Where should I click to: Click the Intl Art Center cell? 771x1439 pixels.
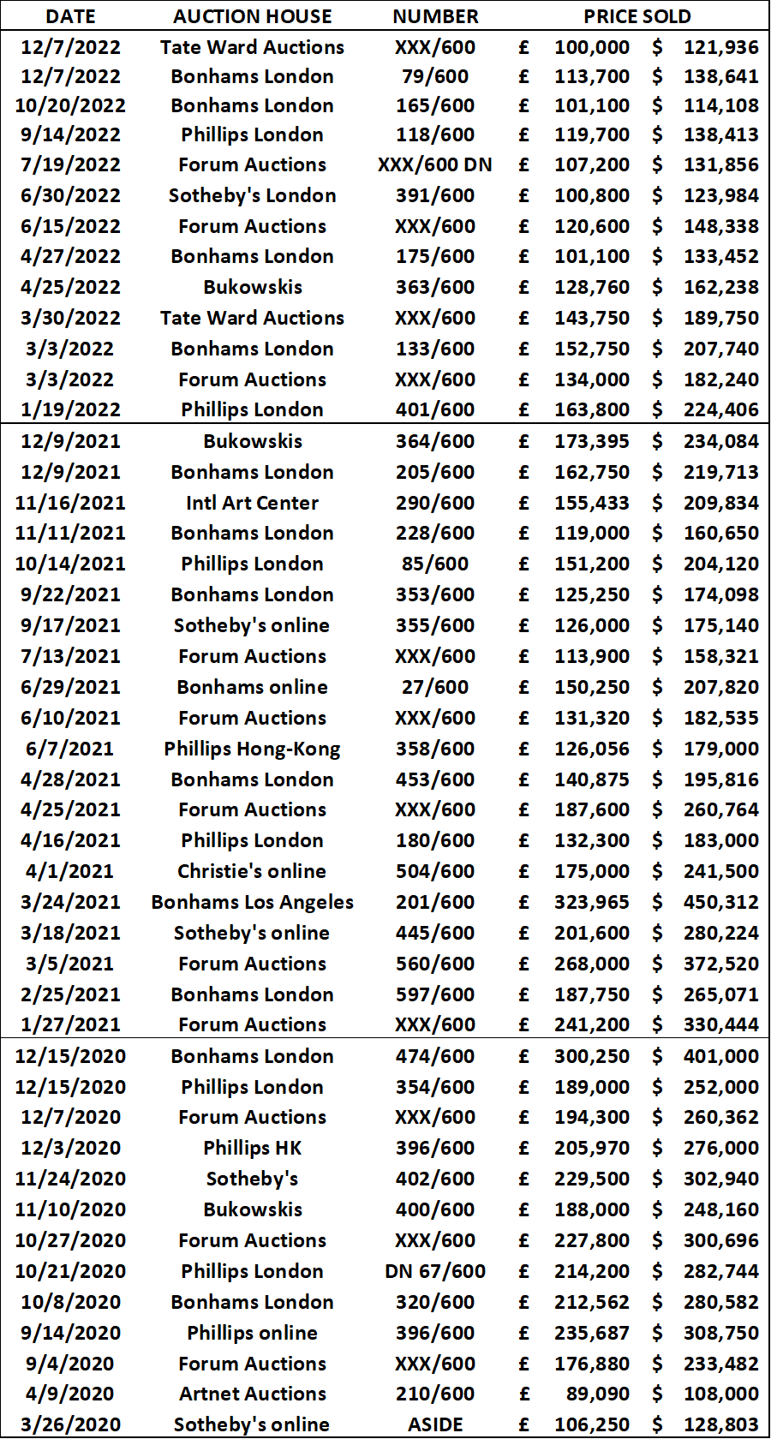253,503
